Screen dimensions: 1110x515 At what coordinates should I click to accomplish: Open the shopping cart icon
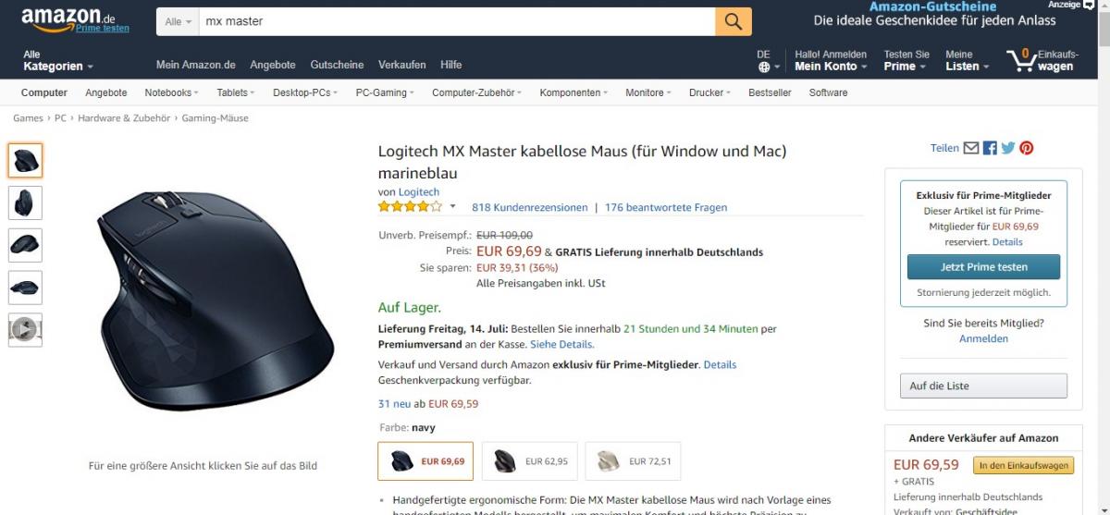[x=1023, y=60]
